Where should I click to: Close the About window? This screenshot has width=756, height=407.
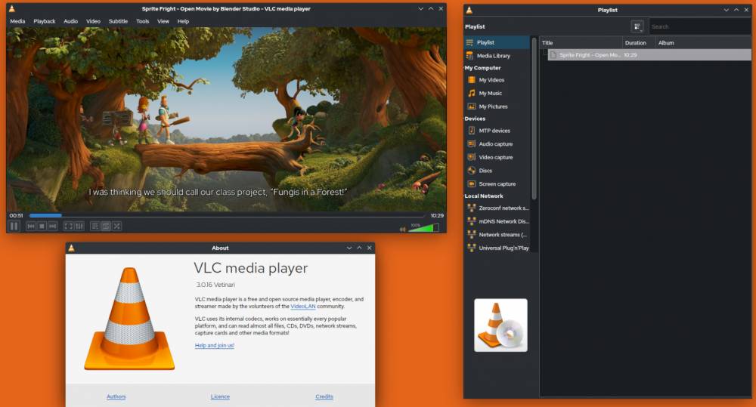(370, 248)
